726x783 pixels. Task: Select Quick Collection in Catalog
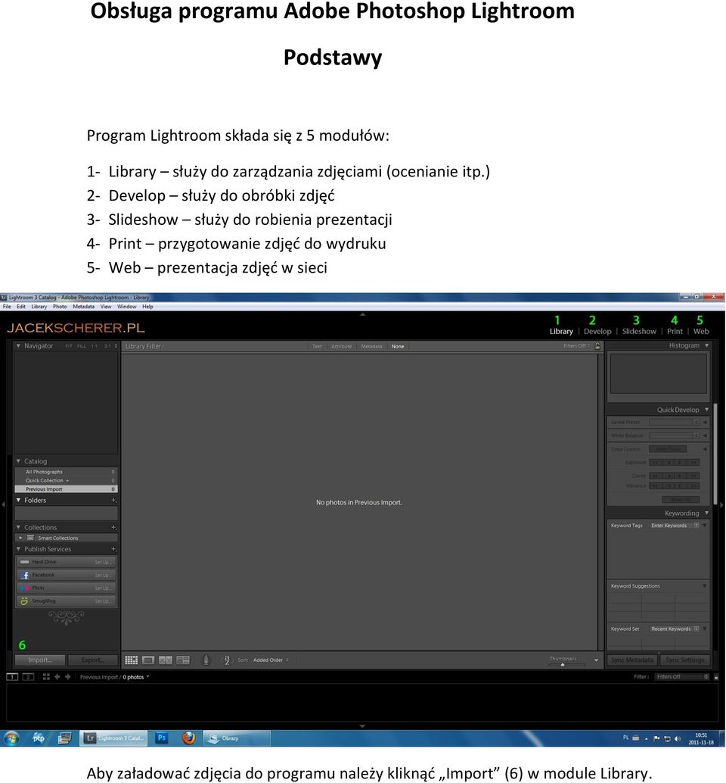[66, 480]
